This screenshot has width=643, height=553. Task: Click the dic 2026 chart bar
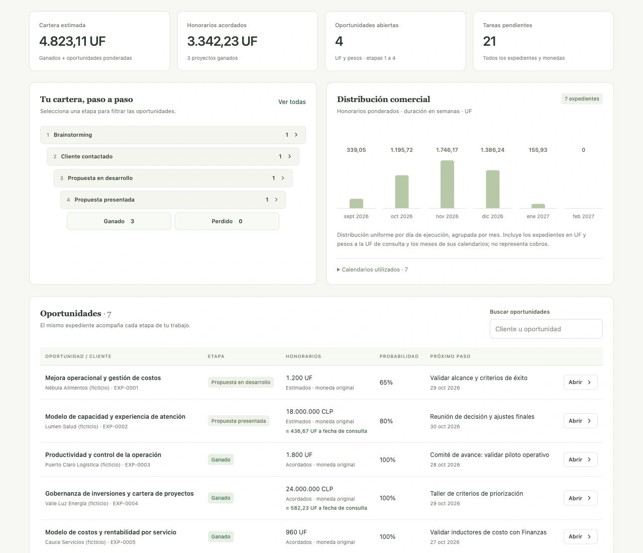[492, 189]
